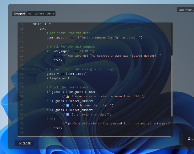Click the horizontal scrollbar of the code editor
This screenshot has height=154, width=194.
tap(94, 136)
